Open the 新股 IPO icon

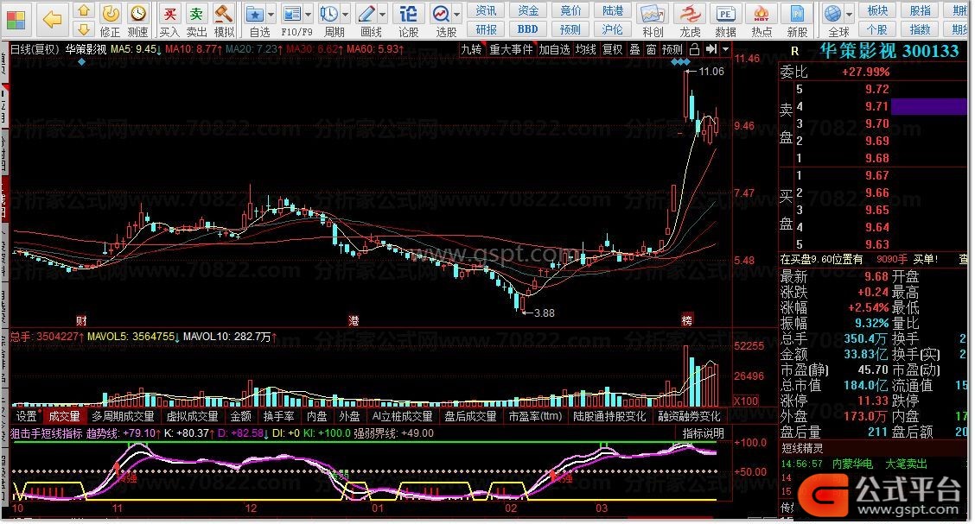point(797,14)
